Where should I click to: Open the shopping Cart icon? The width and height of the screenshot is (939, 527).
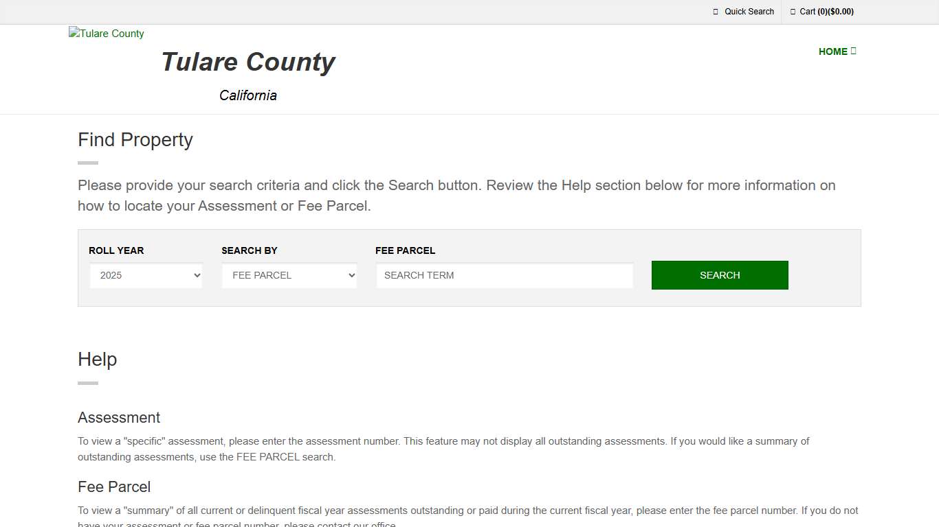click(x=792, y=12)
